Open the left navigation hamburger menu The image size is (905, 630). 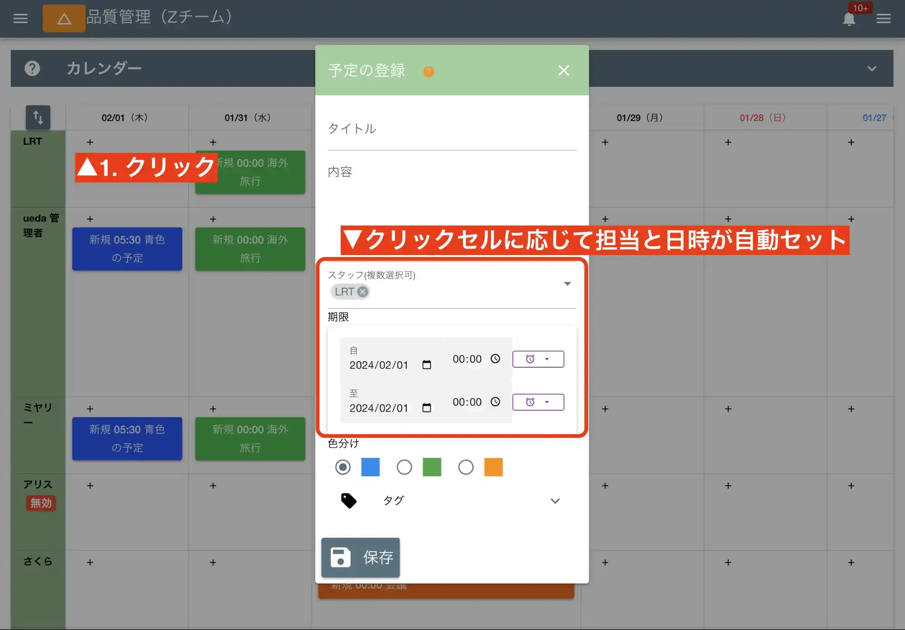[x=20, y=18]
